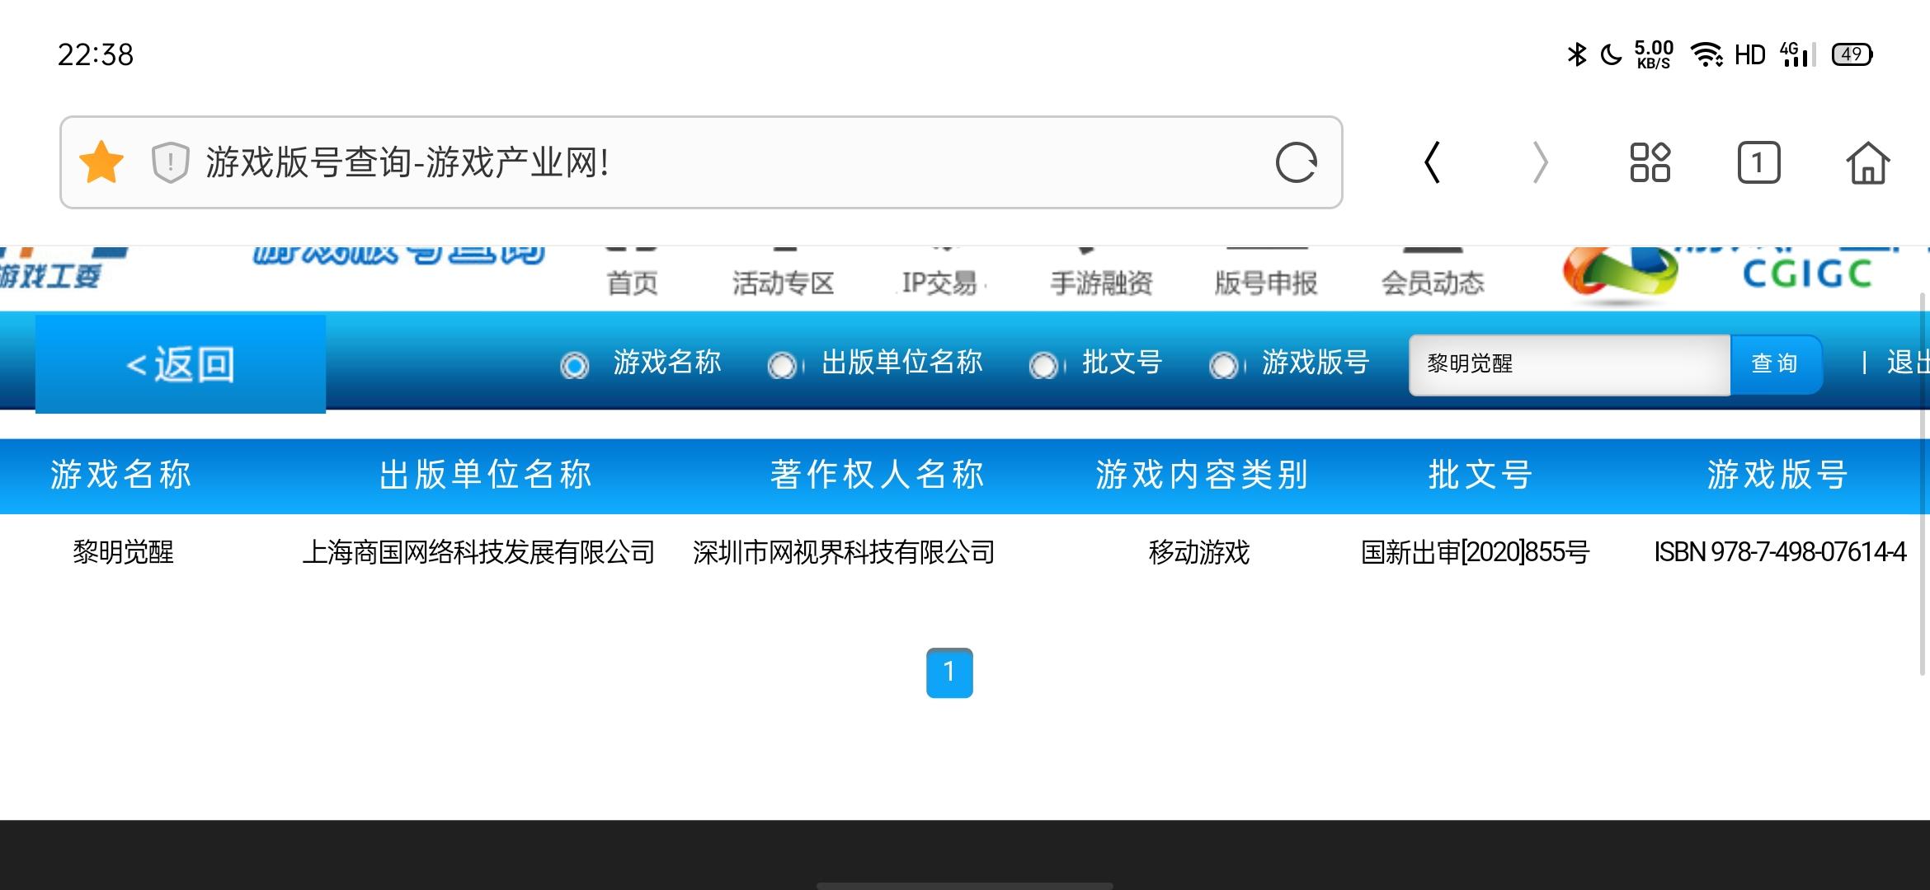This screenshot has width=1930, height=890.
Task: Go forward with browser forward arrow
Action: (1540, 162)
